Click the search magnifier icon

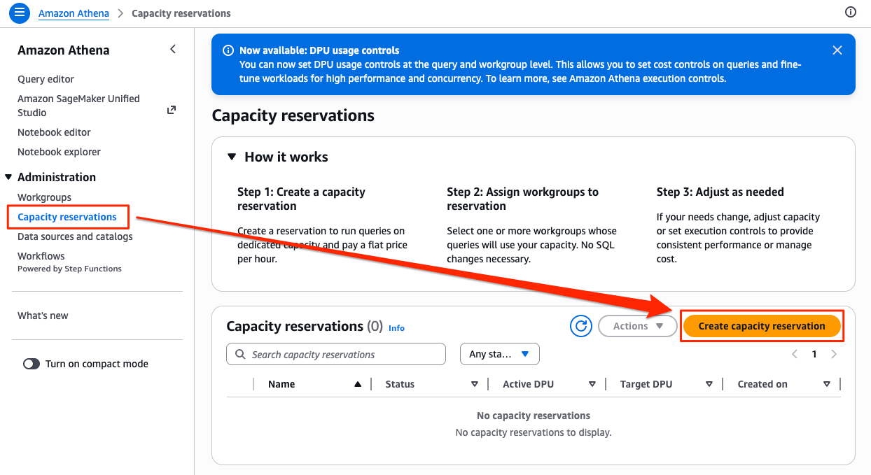tap(241, 355)
